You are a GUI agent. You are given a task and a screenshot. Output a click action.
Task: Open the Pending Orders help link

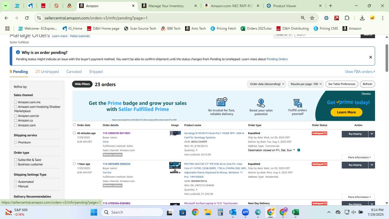pyautogui.click(x=277, y=59)
